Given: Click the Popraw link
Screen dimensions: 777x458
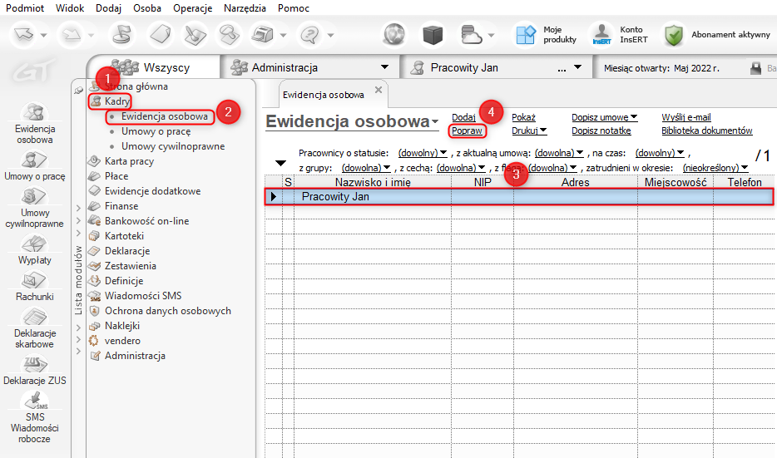Looking at the screenshot, I should pos(467,131).
